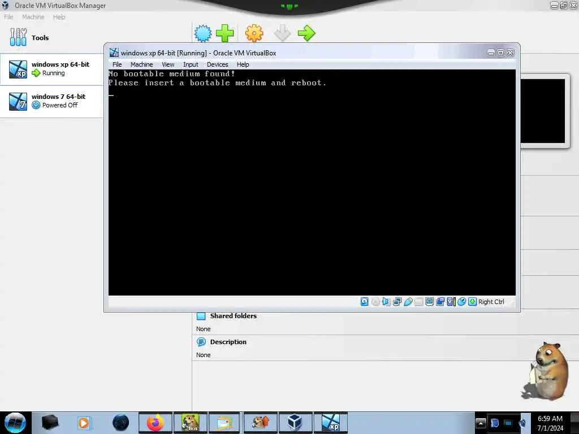The width and height of the screenshot is (579, 434).
Task: Open the Input menu
Action: point(191,64)
